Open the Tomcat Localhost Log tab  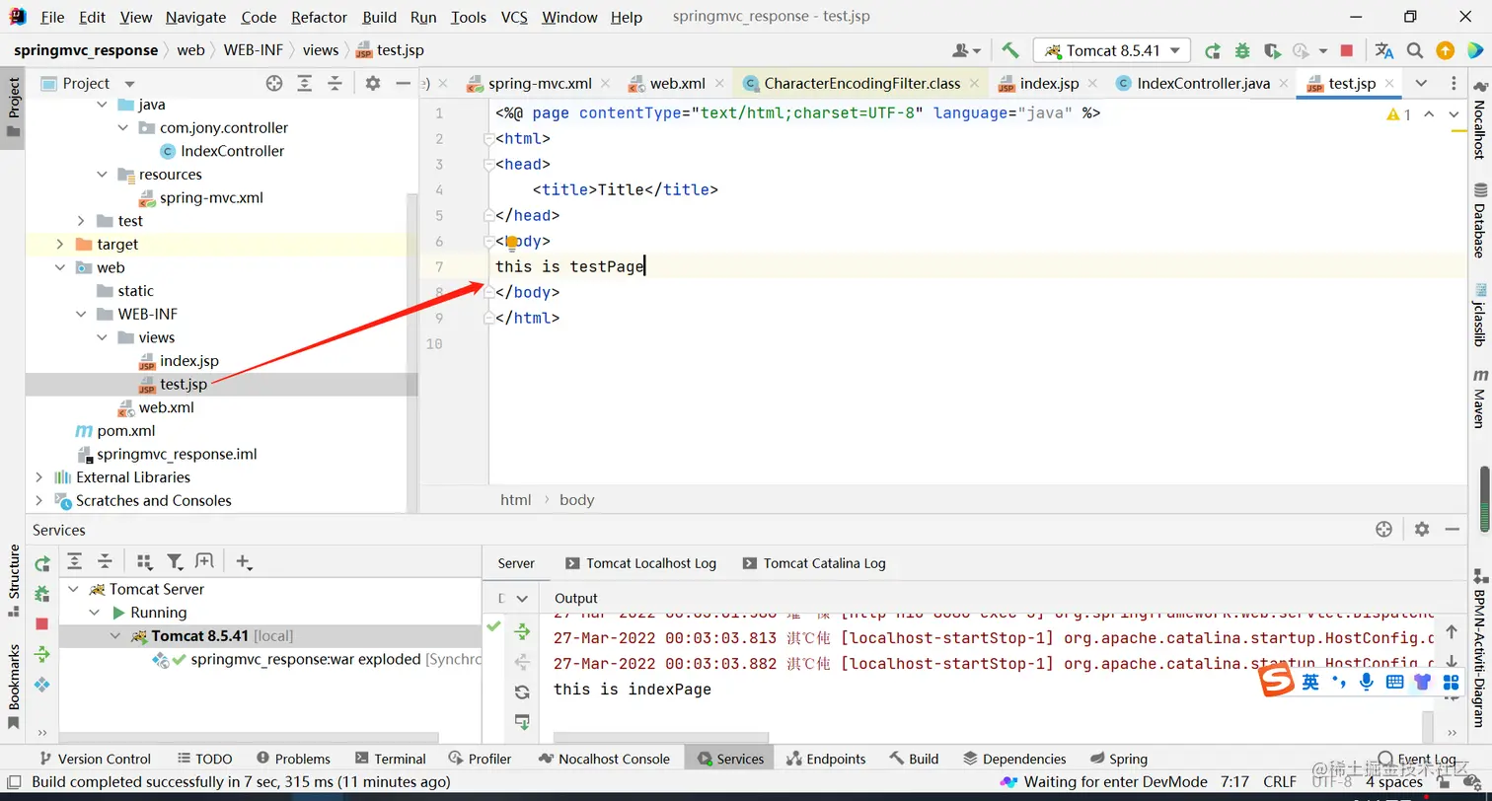coord(640,563)
